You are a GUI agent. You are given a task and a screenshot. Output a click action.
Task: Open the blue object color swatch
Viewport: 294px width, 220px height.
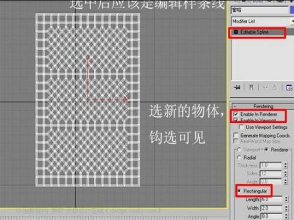click(292, 10)
